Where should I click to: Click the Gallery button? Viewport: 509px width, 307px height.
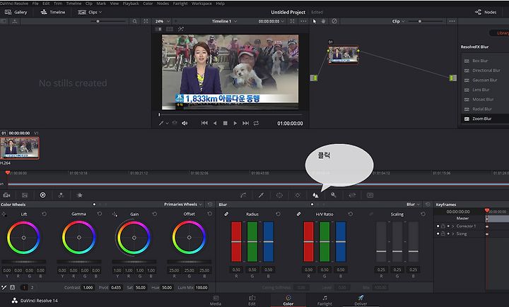(16, 12)
